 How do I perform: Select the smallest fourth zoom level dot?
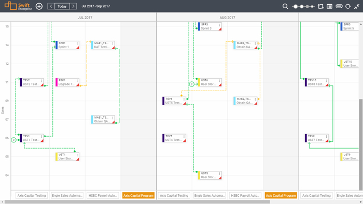(x=312, y=6)
